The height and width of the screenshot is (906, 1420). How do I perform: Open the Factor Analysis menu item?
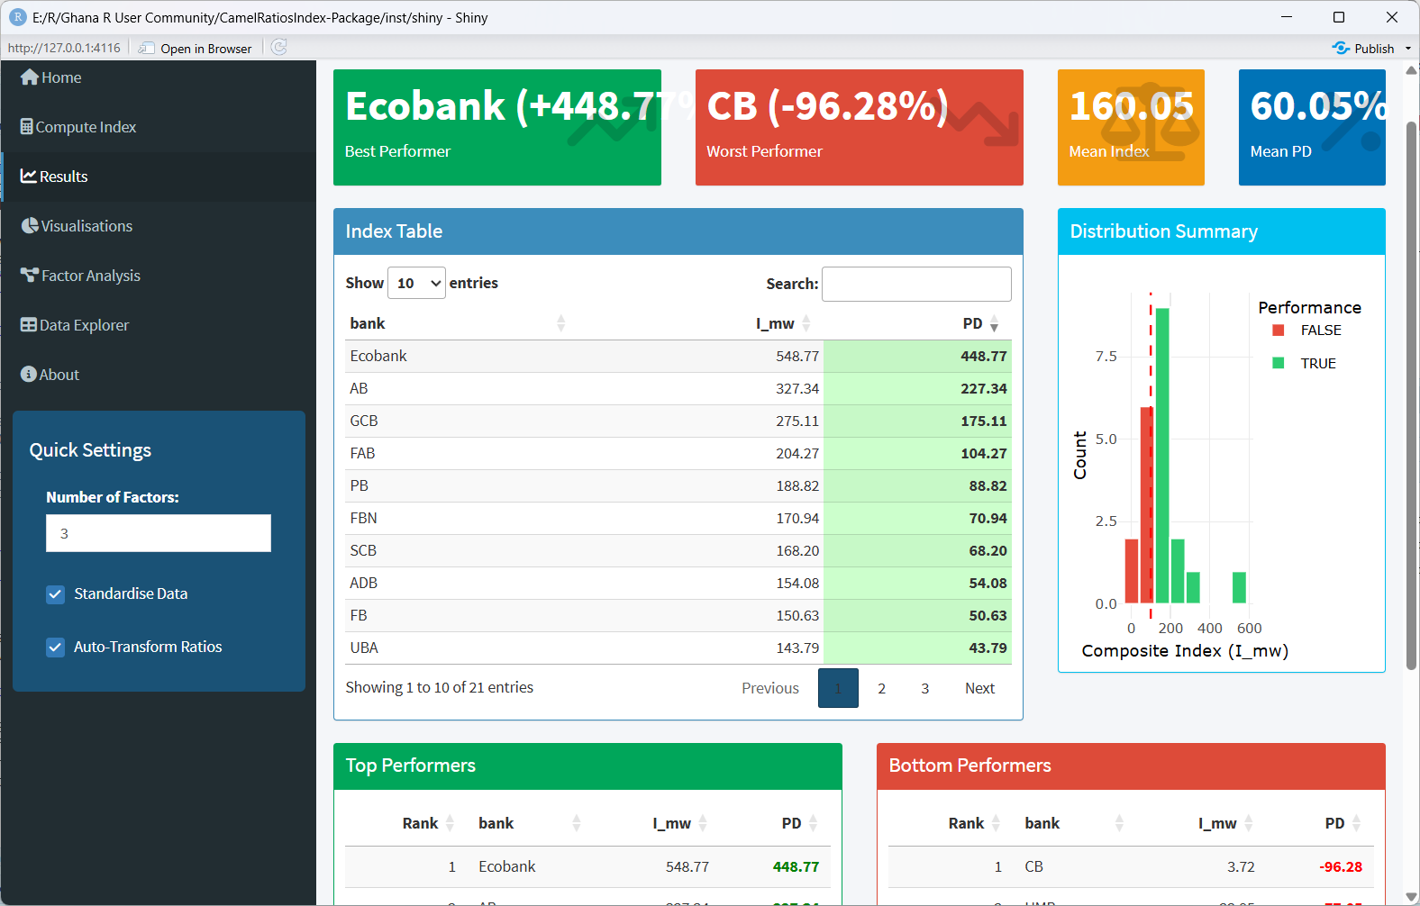pos(159,276)
